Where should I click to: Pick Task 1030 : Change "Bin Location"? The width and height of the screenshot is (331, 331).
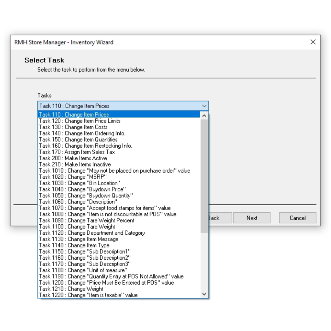coord(119,183)
